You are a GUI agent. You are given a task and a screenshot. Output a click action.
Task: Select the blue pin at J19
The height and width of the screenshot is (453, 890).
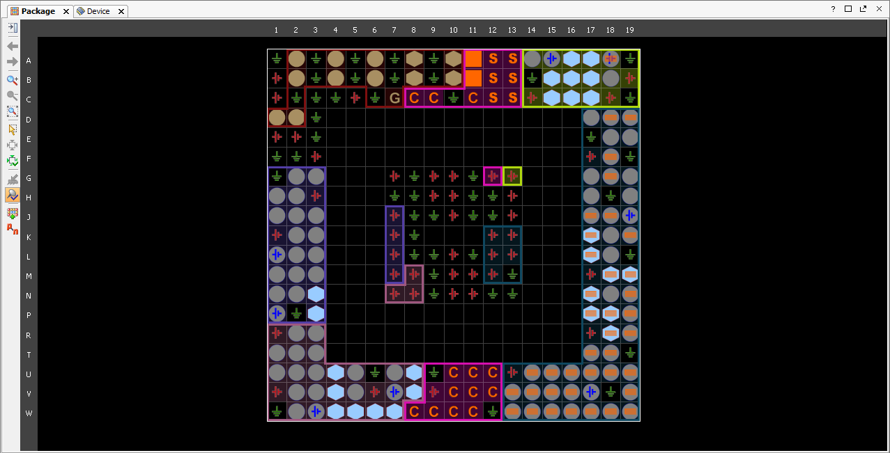630,215
